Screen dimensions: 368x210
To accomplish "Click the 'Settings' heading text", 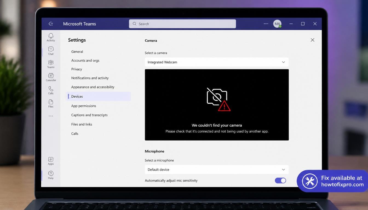I will coord(77,40).
